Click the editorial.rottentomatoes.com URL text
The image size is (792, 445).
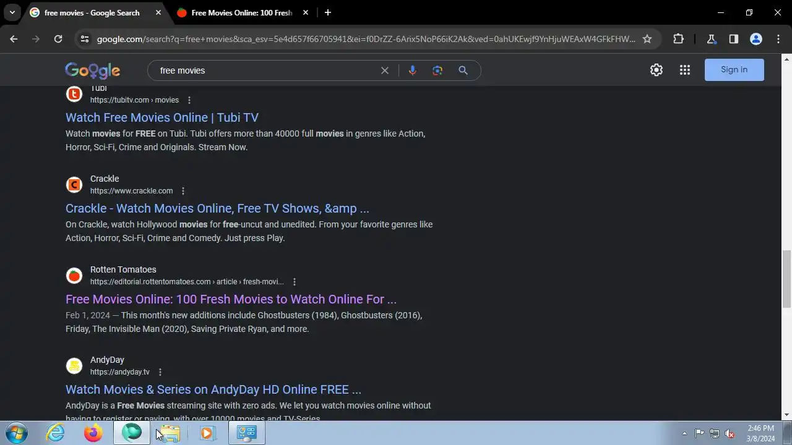187,282
